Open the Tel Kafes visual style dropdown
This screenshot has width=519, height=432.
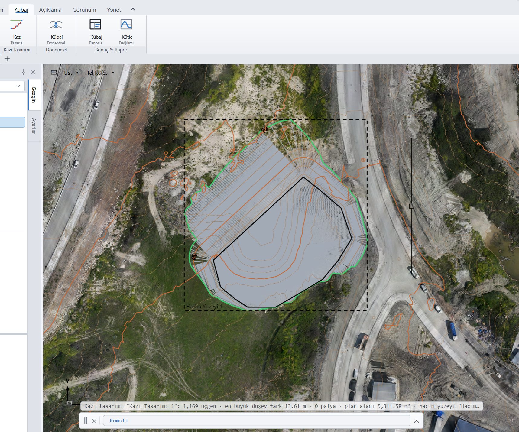tap(100, 73)
